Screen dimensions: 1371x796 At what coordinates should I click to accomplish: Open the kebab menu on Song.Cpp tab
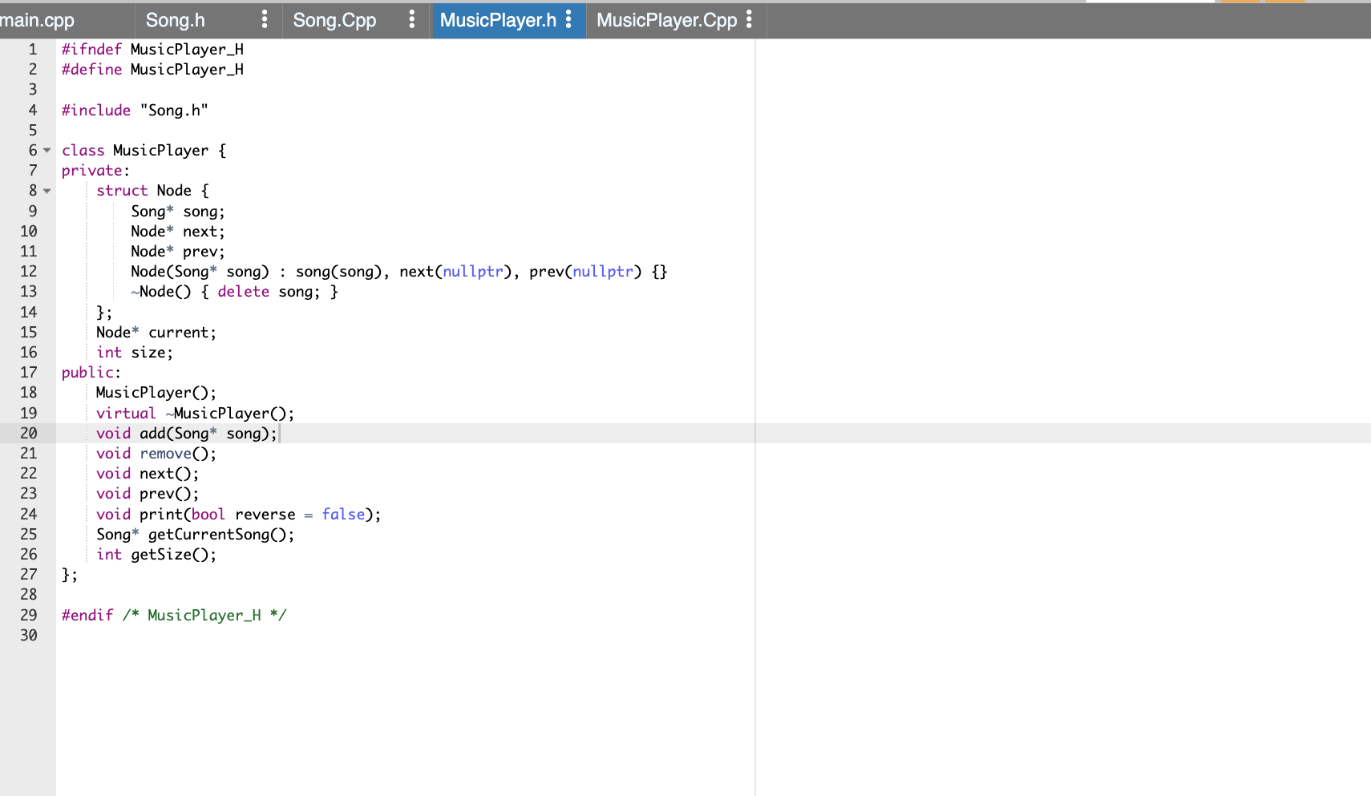pos(411,19)
